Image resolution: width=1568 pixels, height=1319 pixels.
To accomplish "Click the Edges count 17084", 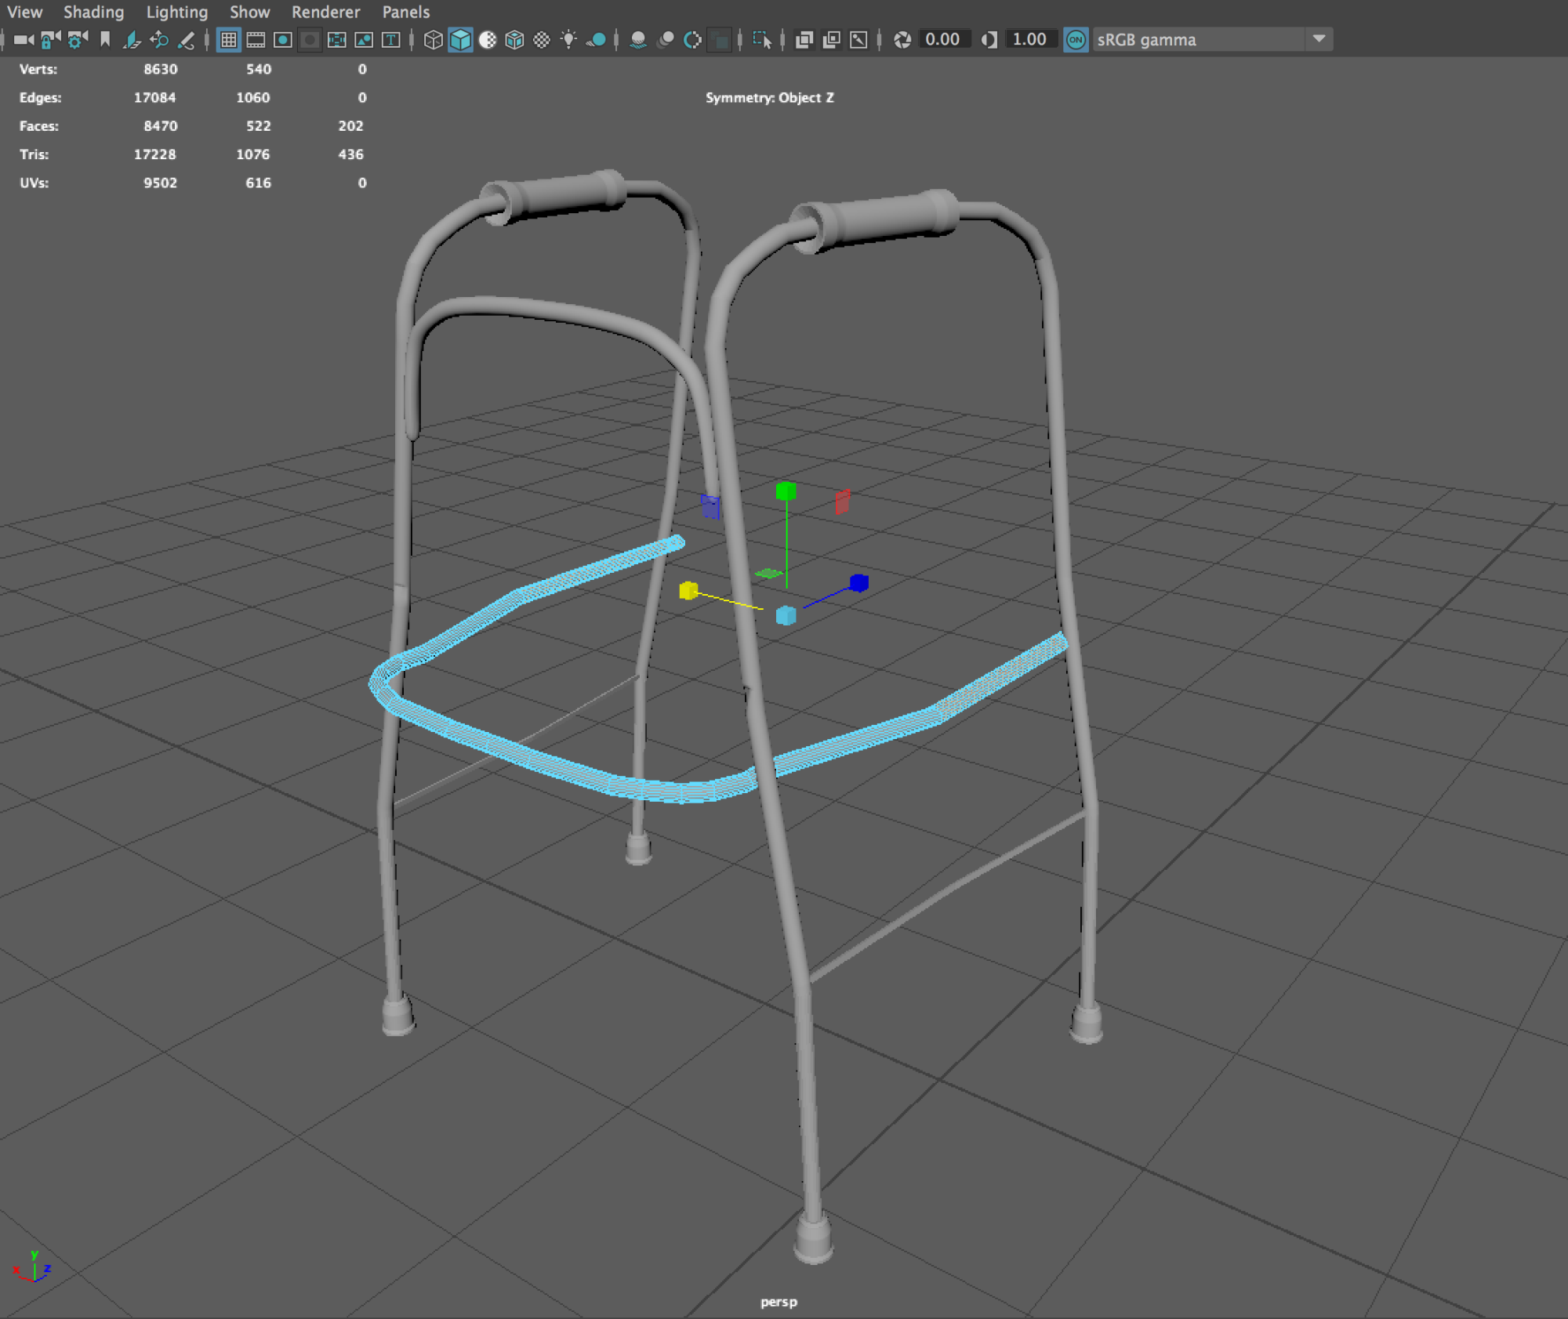I will coord(154,97).
